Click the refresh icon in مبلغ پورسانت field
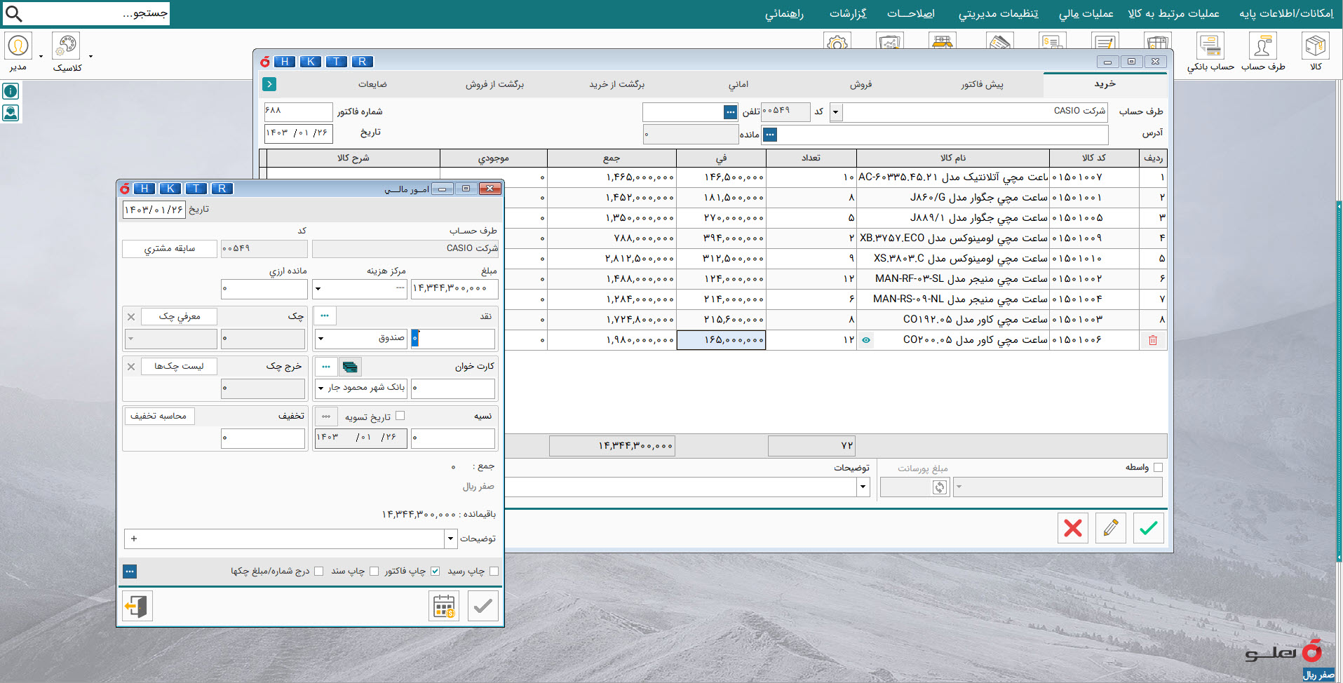This screenshot has width=1343, height=683. coord(940,487)
